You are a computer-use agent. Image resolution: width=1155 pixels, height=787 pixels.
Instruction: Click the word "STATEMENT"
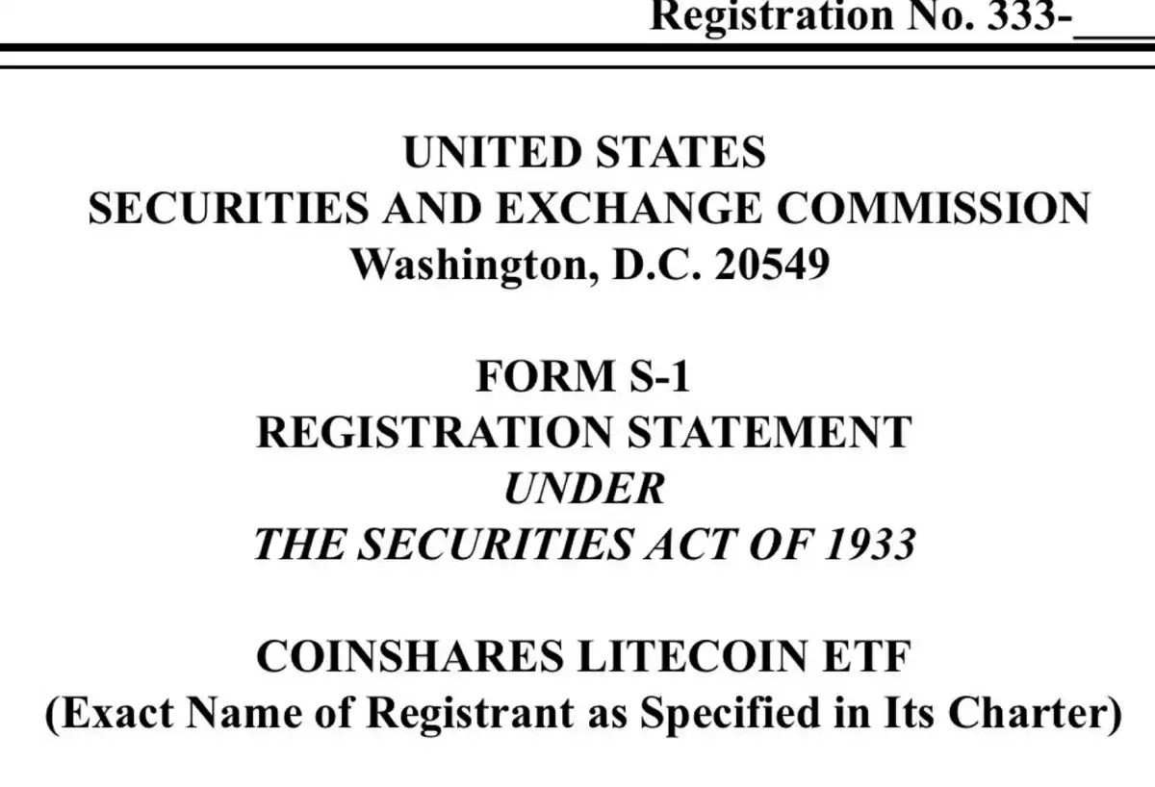coord(769,432)
